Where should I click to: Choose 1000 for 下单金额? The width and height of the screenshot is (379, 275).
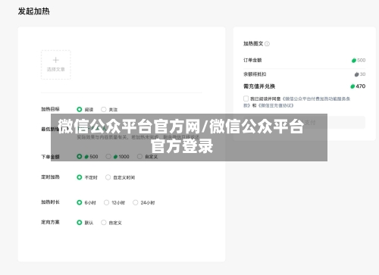click(x=108, y=157)
